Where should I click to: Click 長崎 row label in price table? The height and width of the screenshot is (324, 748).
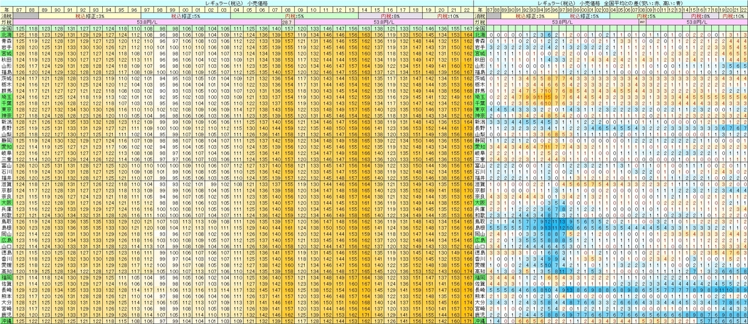7,291
